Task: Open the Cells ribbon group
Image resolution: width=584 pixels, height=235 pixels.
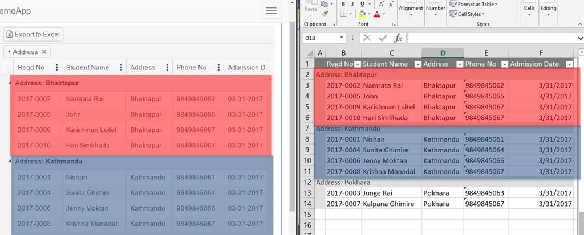Action: pyautogui.click(x=529, y=9)
